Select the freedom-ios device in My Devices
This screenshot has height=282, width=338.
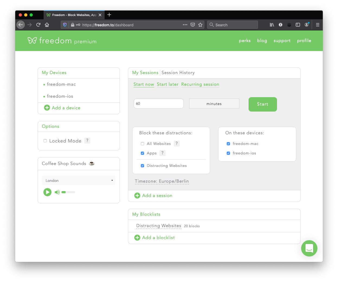point(60,96)
